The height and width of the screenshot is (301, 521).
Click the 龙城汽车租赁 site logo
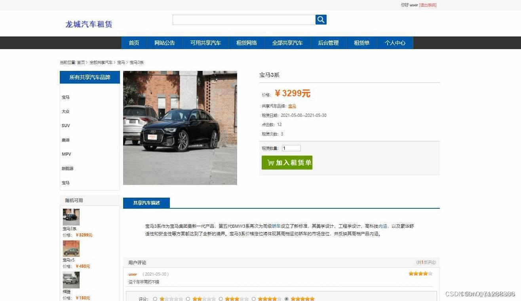[x=89, y=24]
